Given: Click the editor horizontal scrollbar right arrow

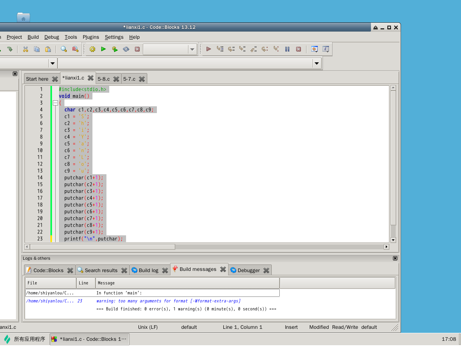Looking at the screenshot, I should tap(387, 247).
